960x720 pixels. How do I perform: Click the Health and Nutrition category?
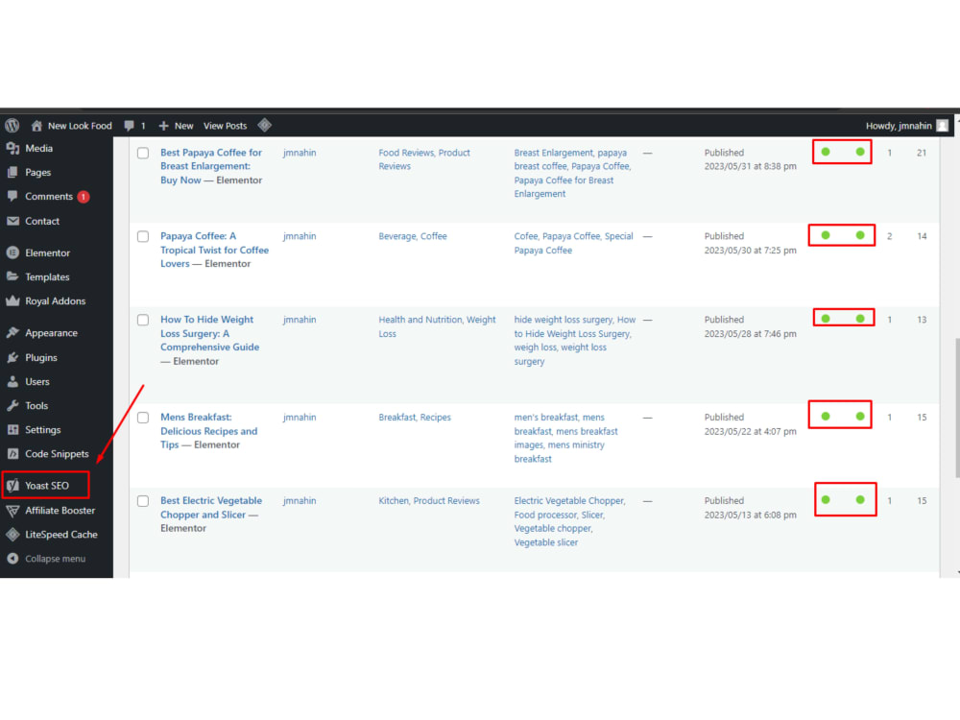click(420, 320)
